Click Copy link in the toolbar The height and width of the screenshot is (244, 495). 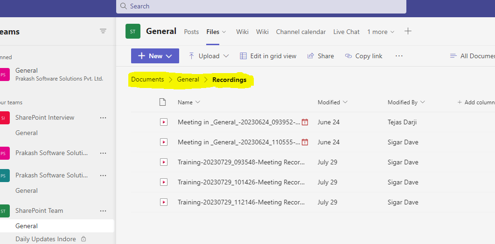coord(363,56)
